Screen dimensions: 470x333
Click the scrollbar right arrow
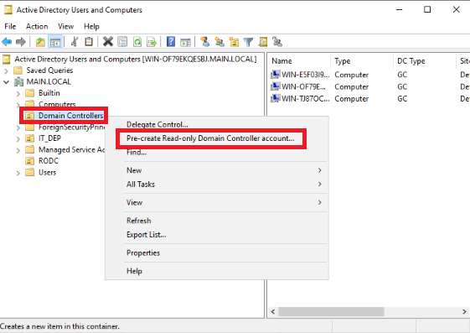(x=464, y=312)
